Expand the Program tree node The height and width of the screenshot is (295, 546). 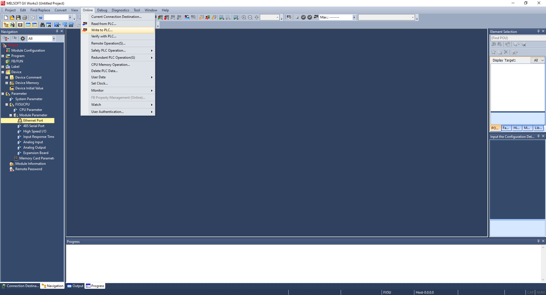point(3,56)
